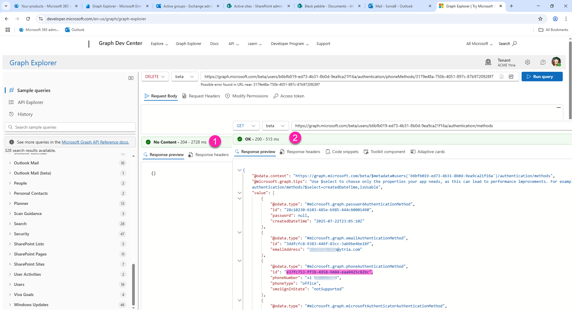Click the Tenant globe icon
Viewport: 572px width, 310px height.
pos(488,62)
